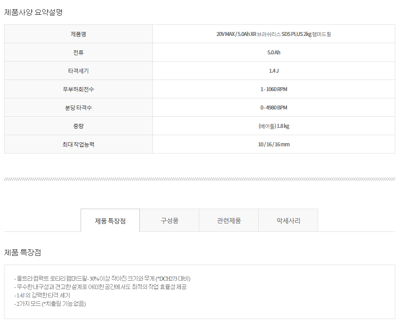This screenshot has height=321, width=410.
Task: Select the 최대 작업능력 row label
Action: pos(78,144)
